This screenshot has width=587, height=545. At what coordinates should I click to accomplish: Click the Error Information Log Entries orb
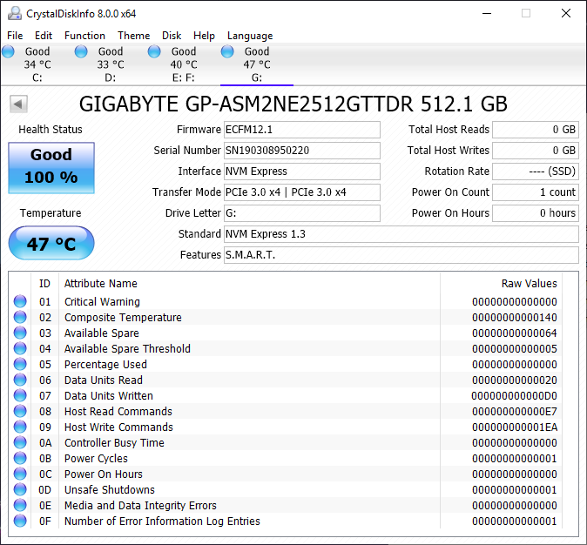click(x=20, y=521)
